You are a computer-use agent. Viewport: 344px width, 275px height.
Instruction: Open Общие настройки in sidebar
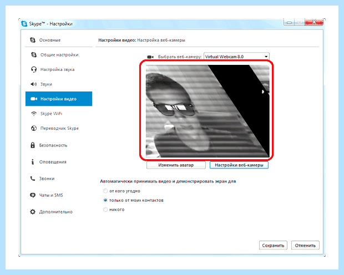pyautogui.click(x=59, y=55)
